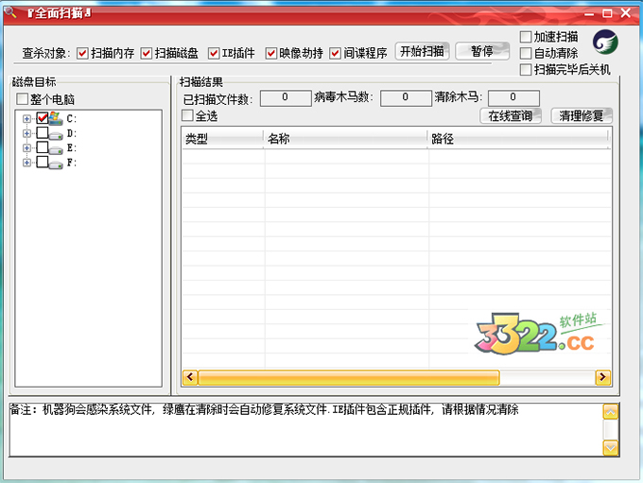Toggle the 映像劫持 checkbox

[x=270, y=53]
